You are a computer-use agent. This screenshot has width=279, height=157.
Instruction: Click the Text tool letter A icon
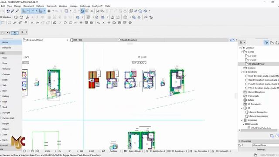tap(32, 23)
